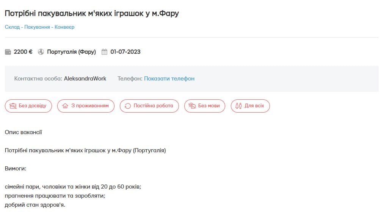Click the circular arrows icon in Постійна робота
The image size is (381, 212).
pos(127,106)
